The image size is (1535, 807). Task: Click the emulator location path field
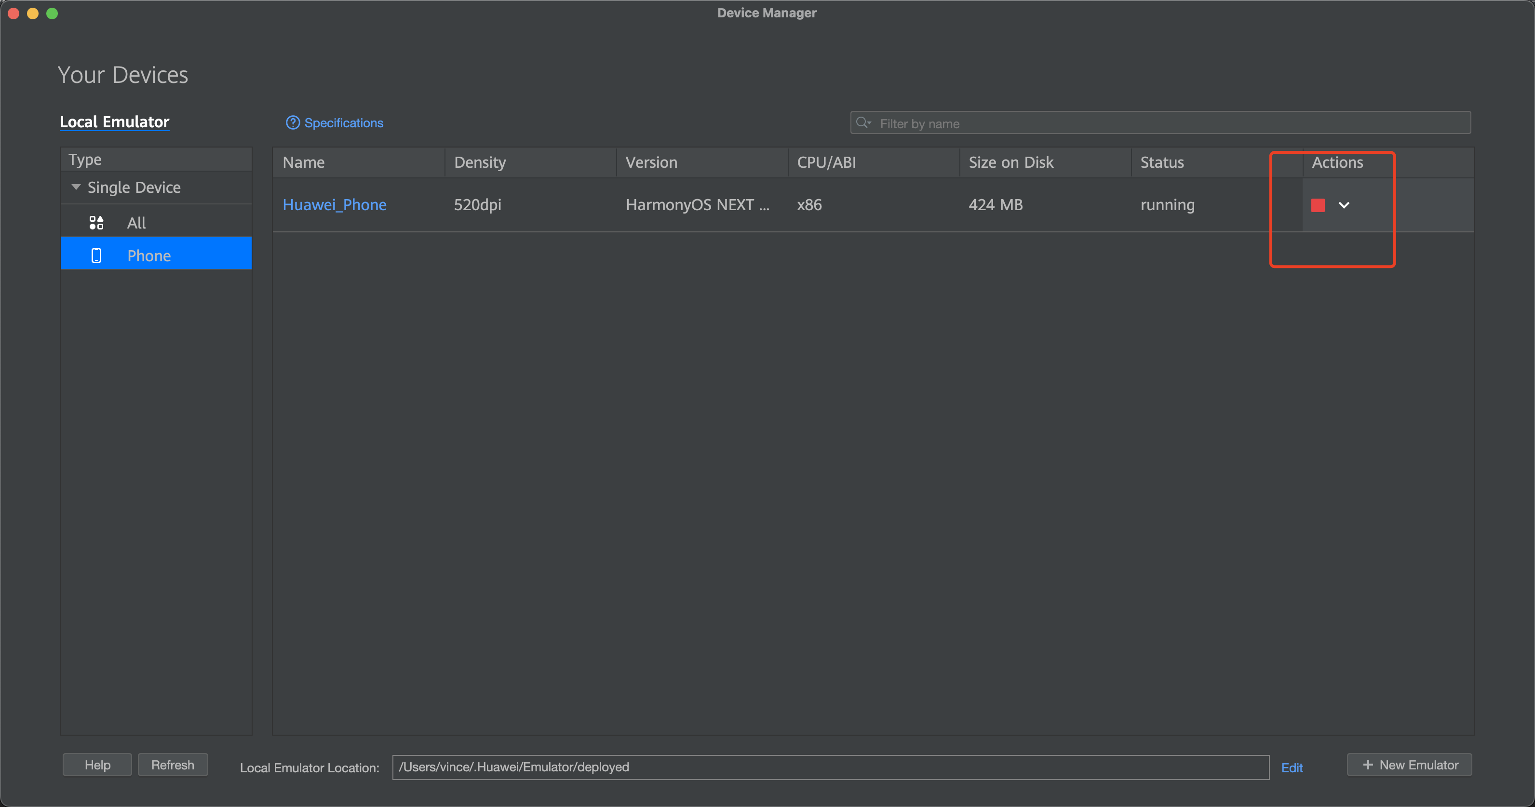coord(830,767)
